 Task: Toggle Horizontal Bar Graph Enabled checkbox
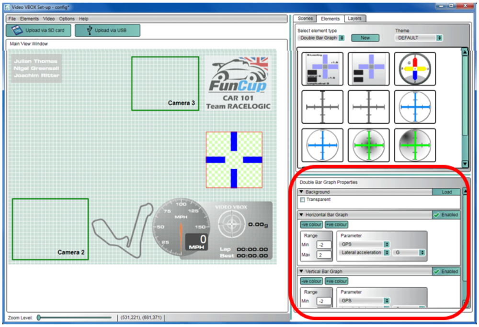point(435,215)
